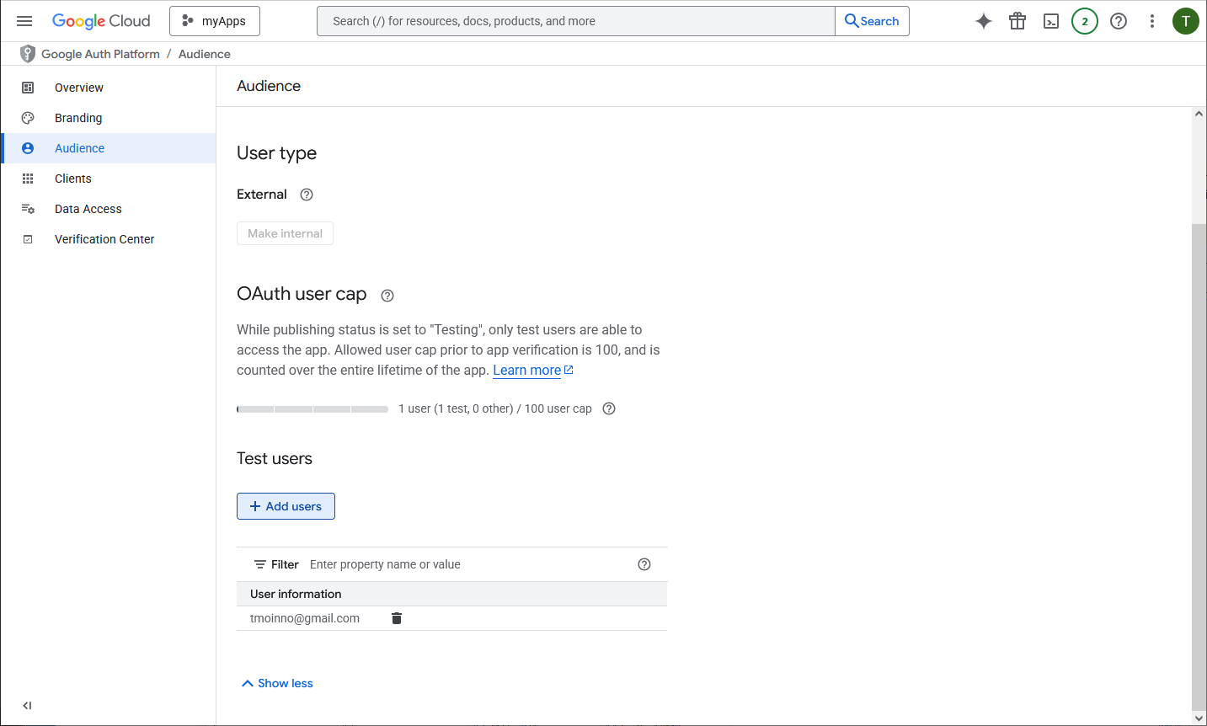Open notifications badge showing 2
The height and width of the screenshot is (726, 1207).
point(1085,21)
